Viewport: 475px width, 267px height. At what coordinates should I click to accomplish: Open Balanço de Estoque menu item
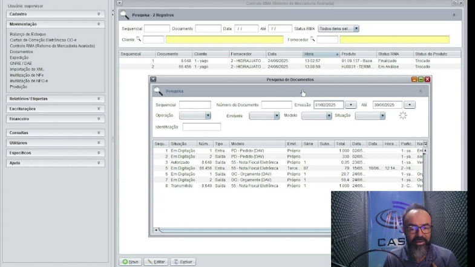pyautogui.click(x=28, y=34)
